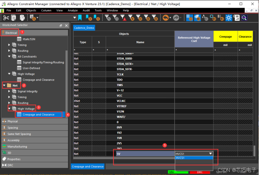Click the hierarchy visibility icon
This screenshot has width=259, height=175.
tap(205, 17)
